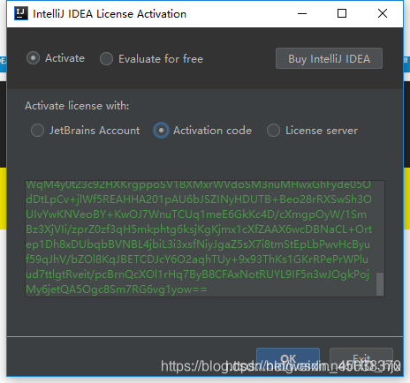The width and height of the screenshot is (410, 383).
Task: Click the code line ending 'My6jetQA5Ogc8Sm7RG6vg1yow=='
Action: click(117, 289)
